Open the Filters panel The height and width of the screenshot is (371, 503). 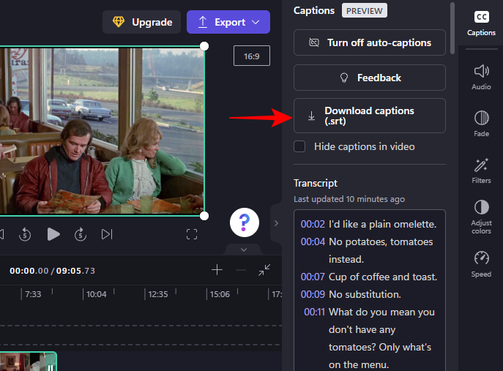coord(481,170)
